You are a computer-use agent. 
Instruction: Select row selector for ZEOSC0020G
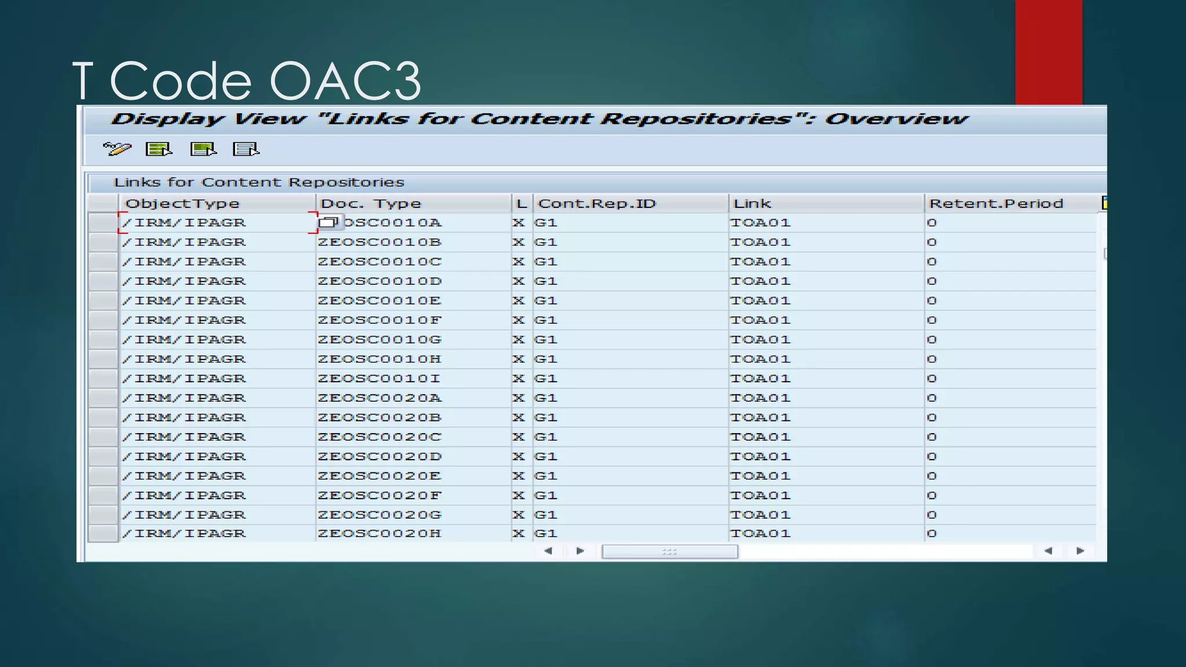tap(103, 515)
